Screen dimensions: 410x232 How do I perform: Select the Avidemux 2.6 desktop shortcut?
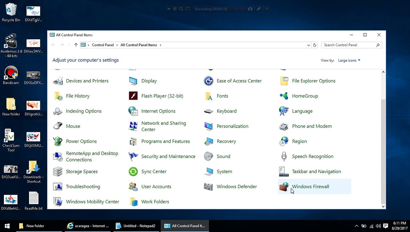click(11, 46)
